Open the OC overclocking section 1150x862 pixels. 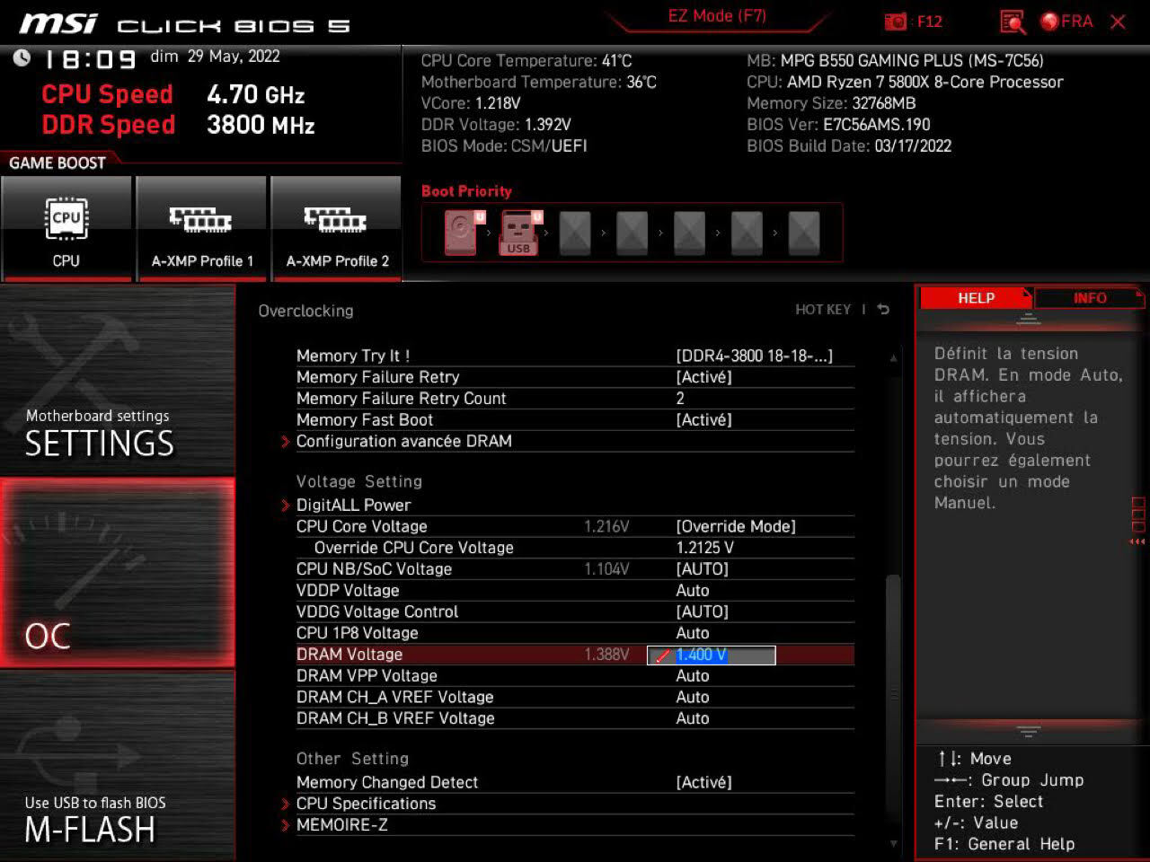point(117,573)
